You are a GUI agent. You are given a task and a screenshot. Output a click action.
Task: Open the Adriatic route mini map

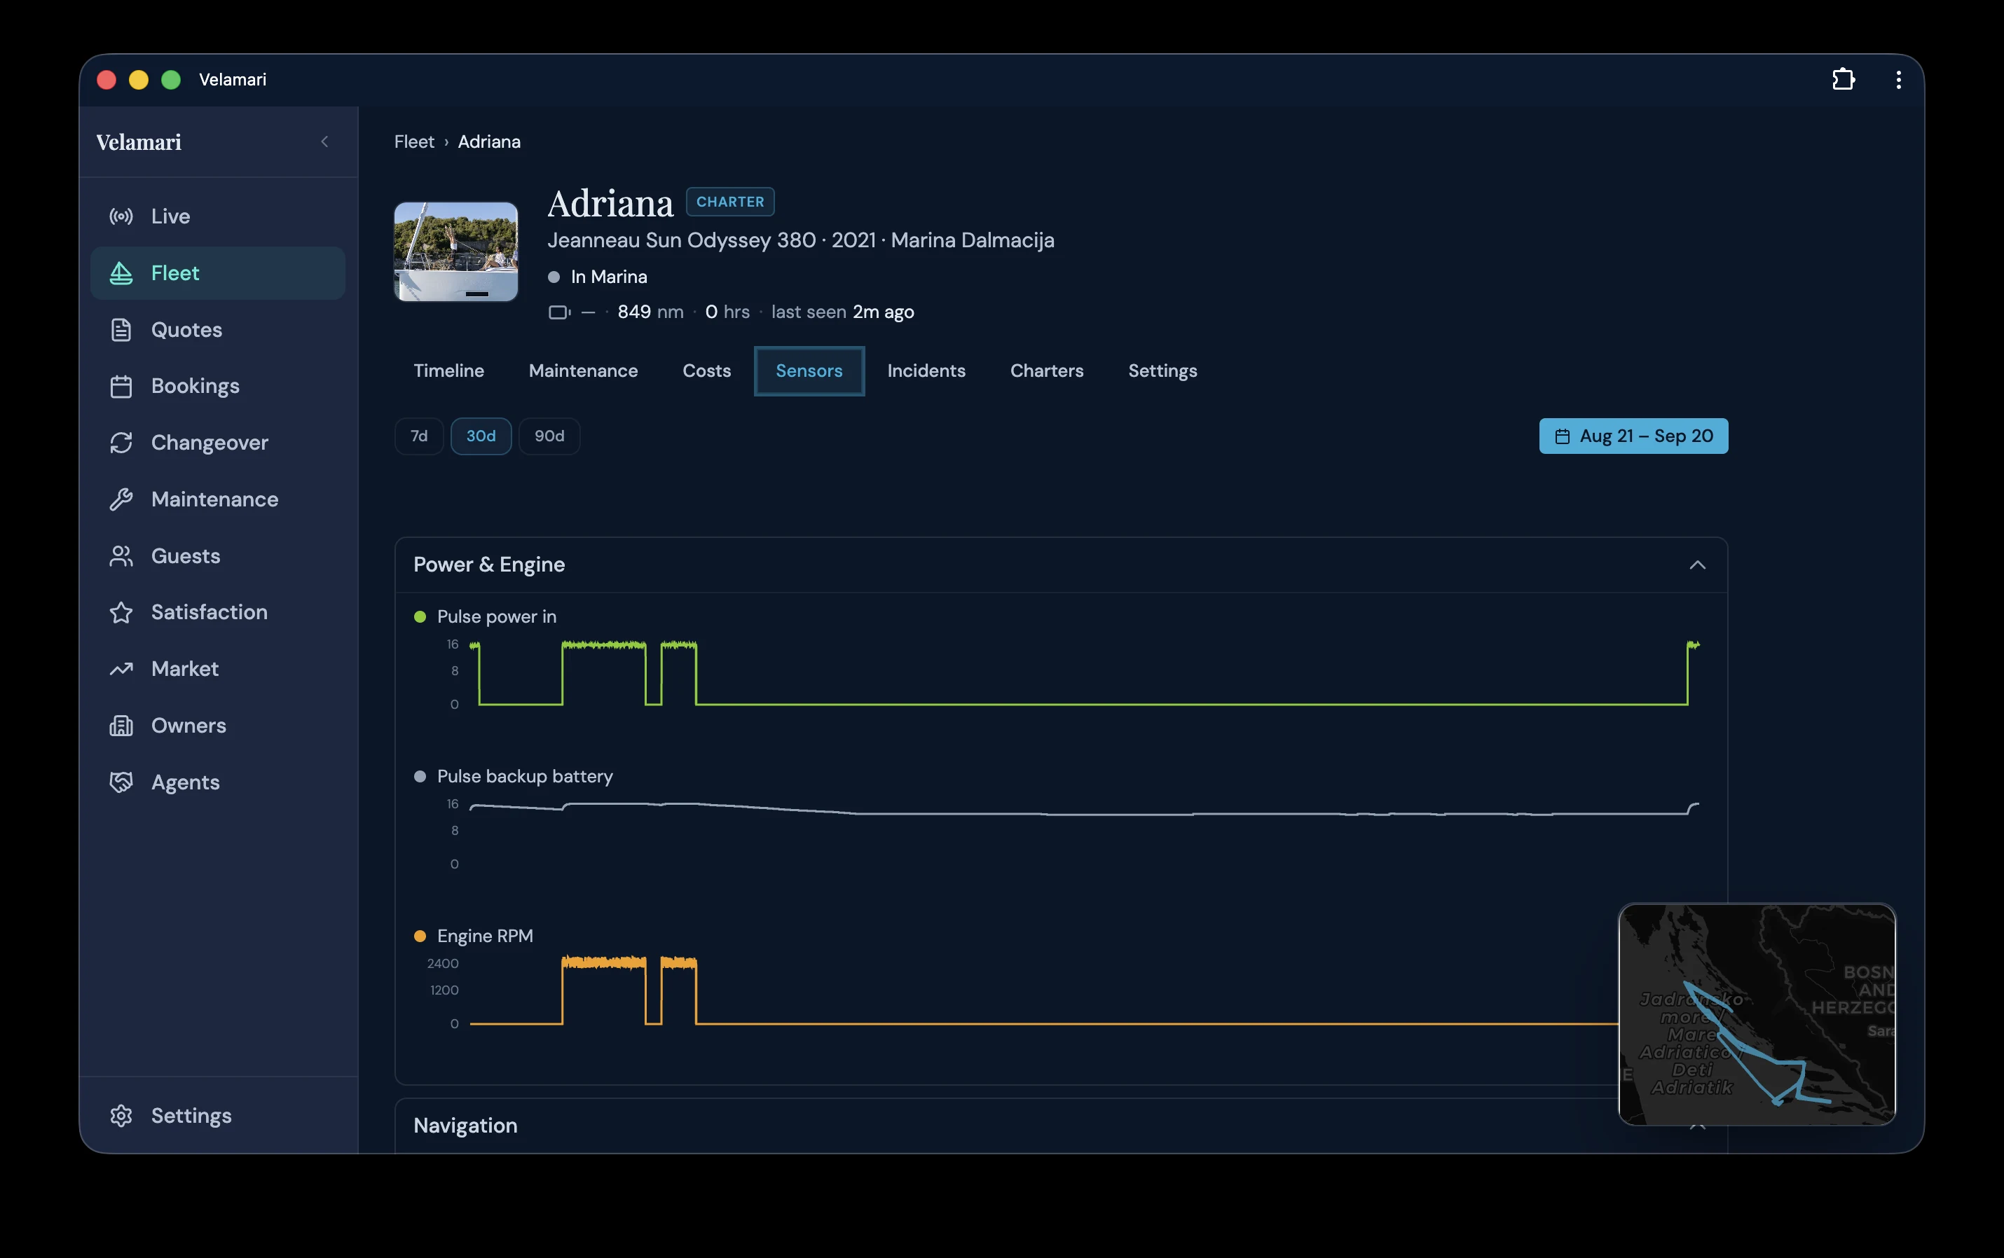1757,1014
